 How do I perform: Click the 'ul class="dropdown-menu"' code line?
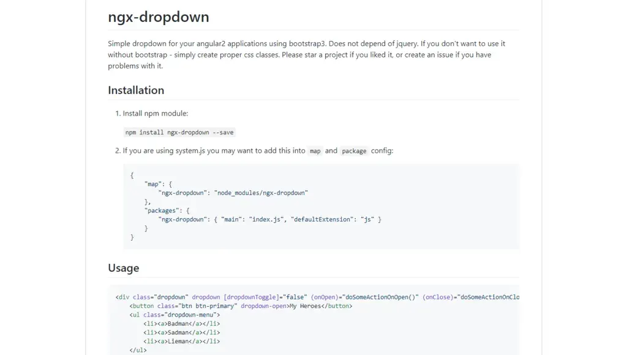[175, 315]
